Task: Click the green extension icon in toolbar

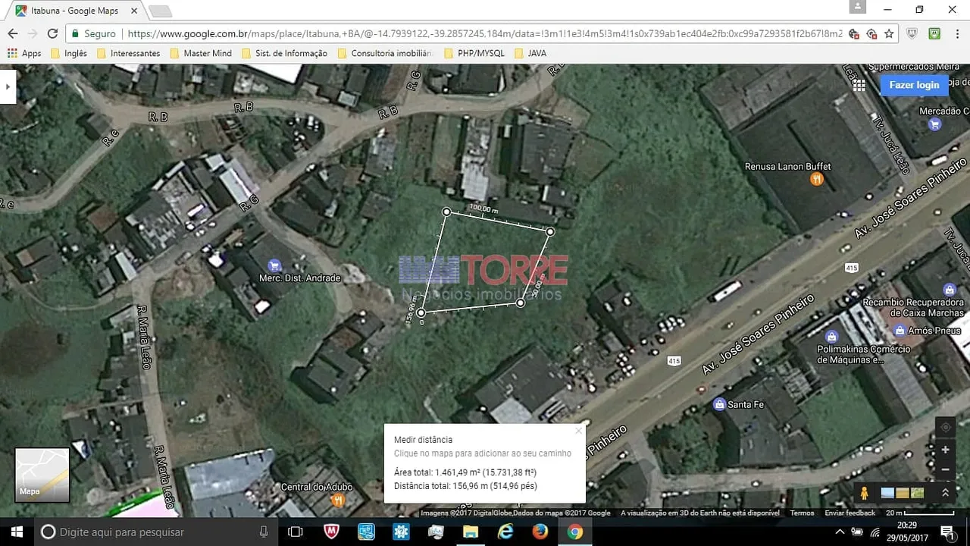Action: click(x=935, y=33)
